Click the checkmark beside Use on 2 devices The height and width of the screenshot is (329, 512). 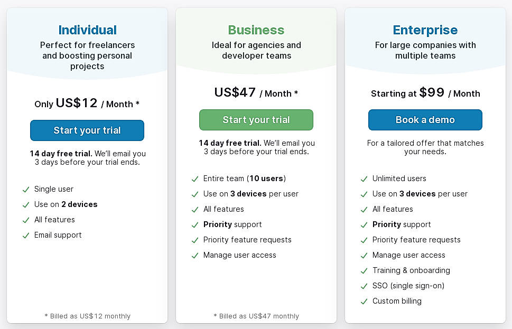pyautogui.click(x=26, y=205)
